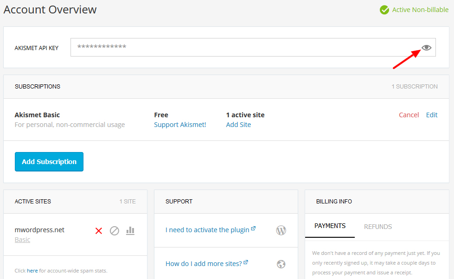
Task: Click the '1 active site' text
Action: [245, 115]
